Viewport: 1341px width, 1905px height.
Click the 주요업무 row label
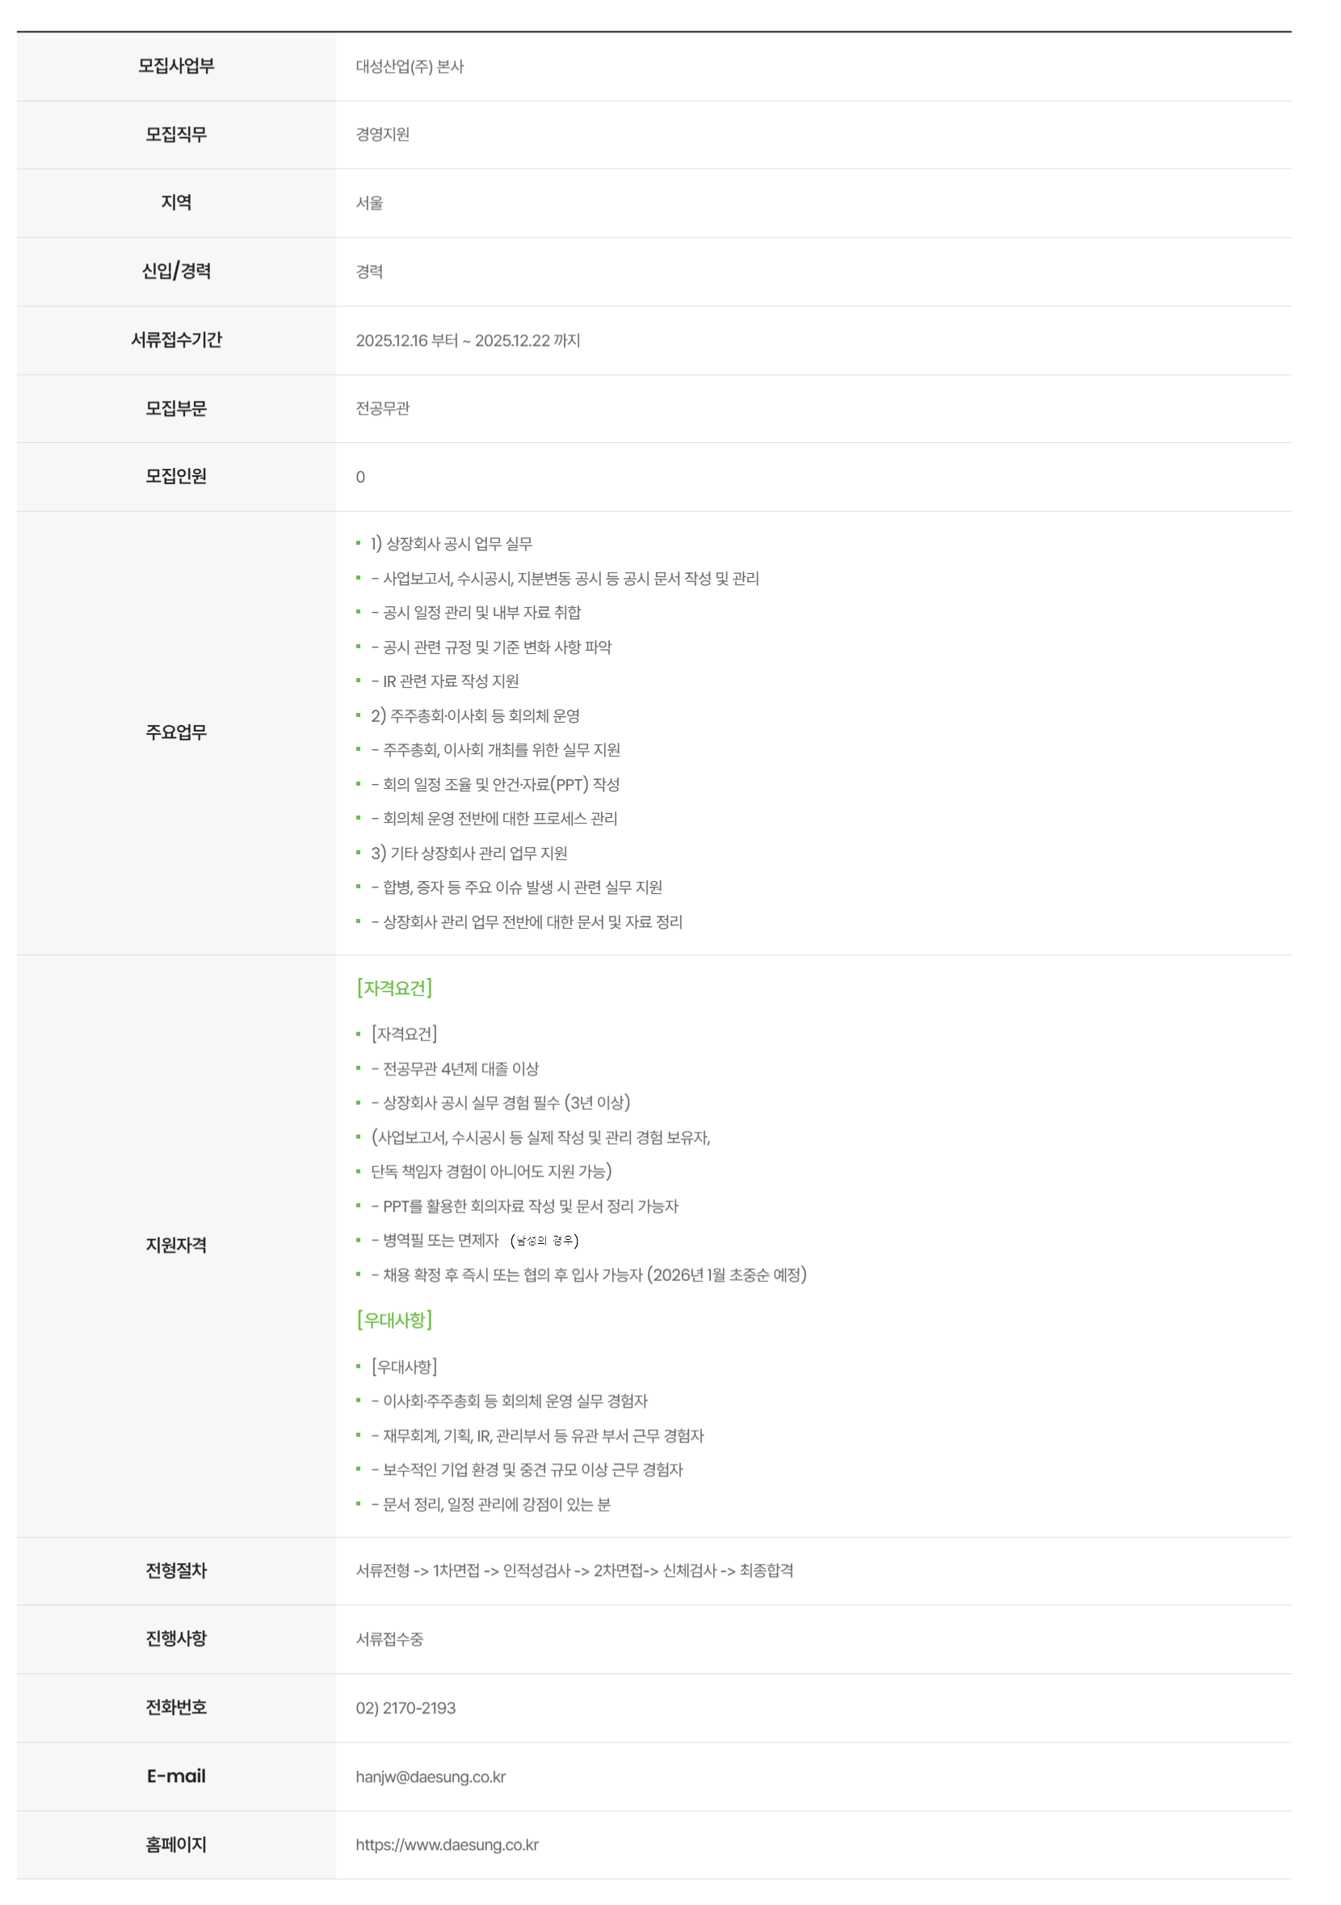click(x=176, y=731)
